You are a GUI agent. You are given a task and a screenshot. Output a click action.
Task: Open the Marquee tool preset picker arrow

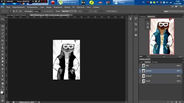(x=7, y=11)
